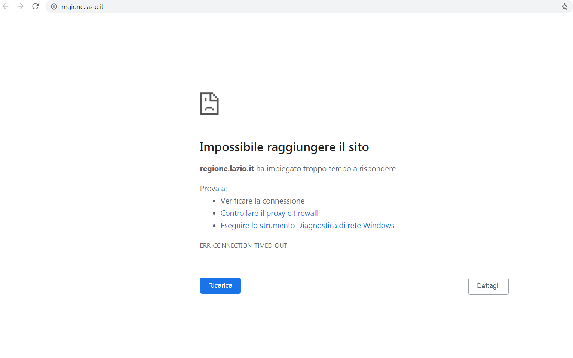Screen dimensions: 573x358
Task: Click the 'Prova a:' label
Action: 213,189
